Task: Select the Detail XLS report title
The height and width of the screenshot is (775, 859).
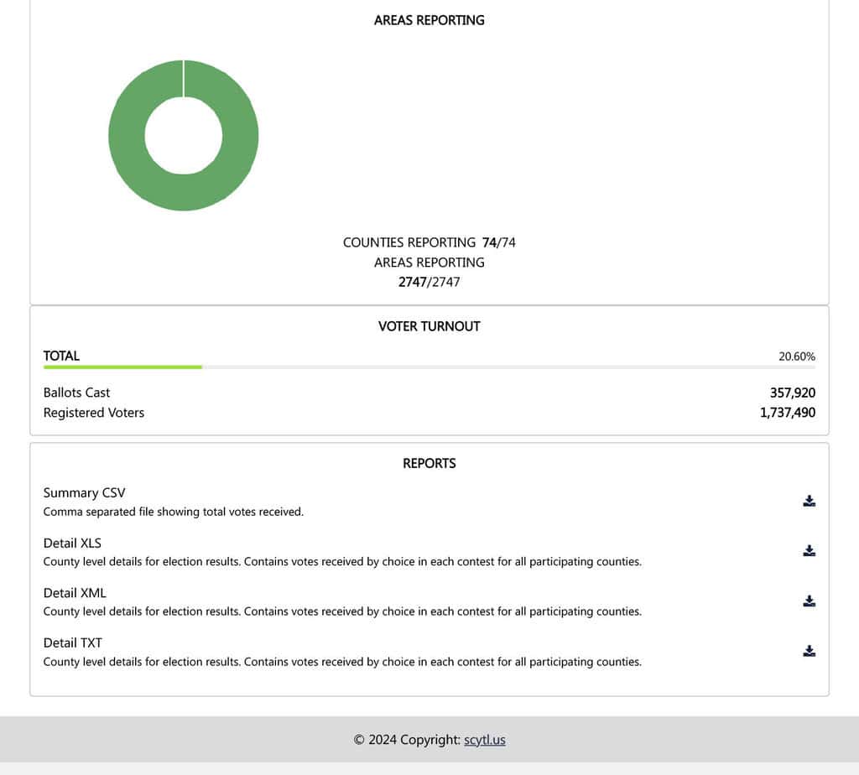Action: [72, 544]
